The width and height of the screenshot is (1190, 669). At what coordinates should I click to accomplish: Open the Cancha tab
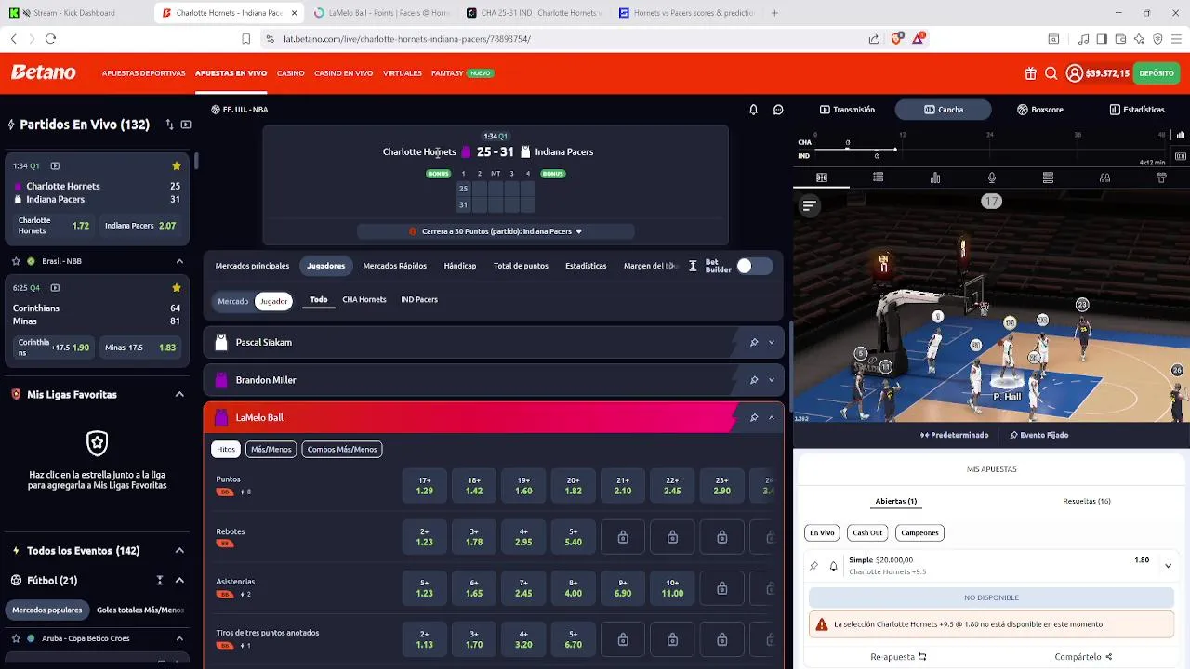click(x=943, y=110)
